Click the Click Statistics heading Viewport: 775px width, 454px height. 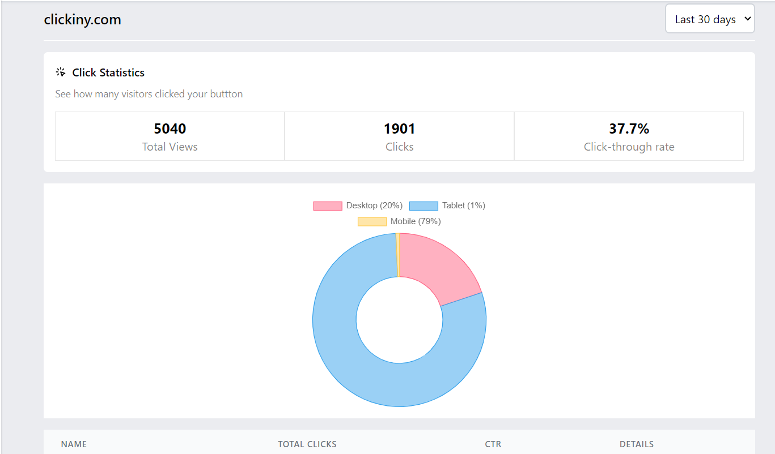coord(108,72)
